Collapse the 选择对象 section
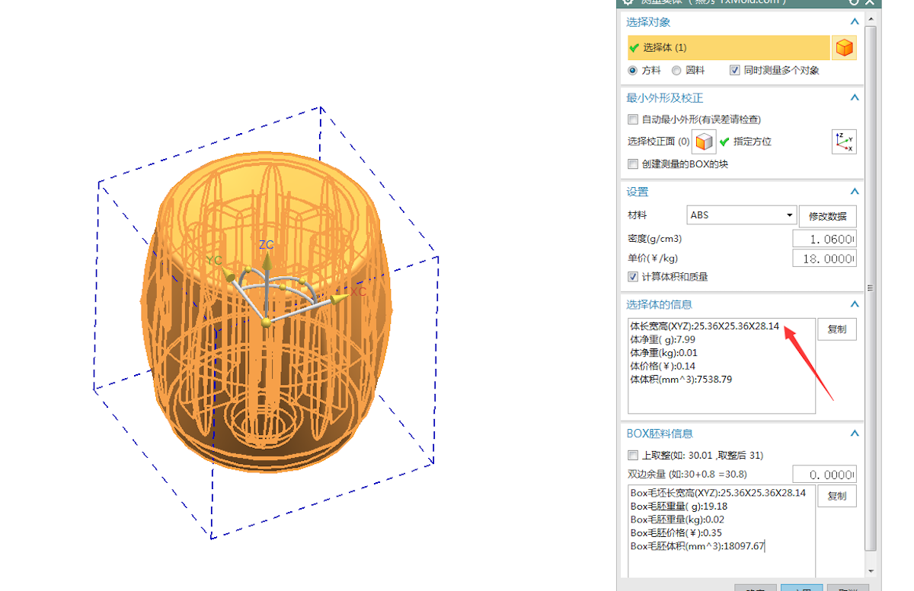Screen dimensions: 914x591 (855, 23)
